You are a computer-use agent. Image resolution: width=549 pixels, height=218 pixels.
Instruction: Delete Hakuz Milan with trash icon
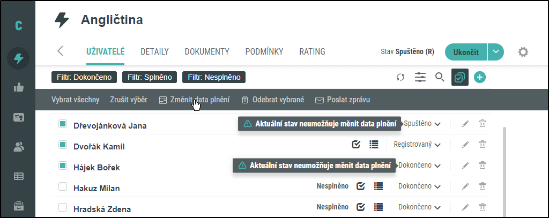pyautogui.click(x=483, y=186)
